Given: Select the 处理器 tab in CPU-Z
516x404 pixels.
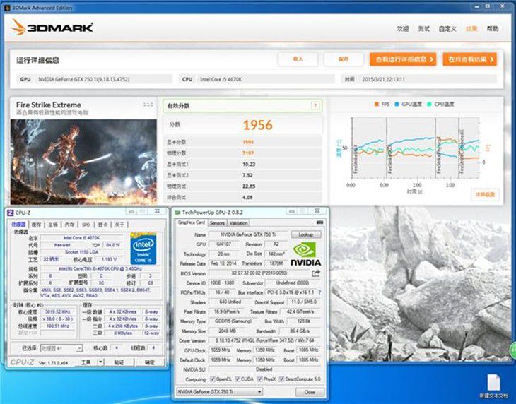Looking at the screenshot, I should coord(18,225).
